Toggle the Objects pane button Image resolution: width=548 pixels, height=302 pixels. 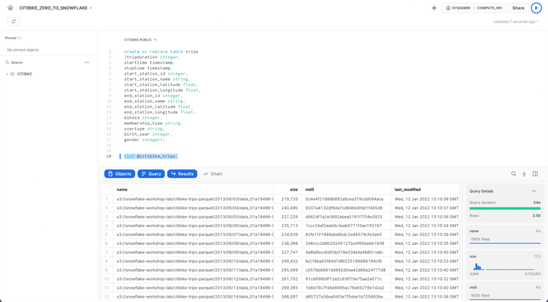(x=119, y=174)
